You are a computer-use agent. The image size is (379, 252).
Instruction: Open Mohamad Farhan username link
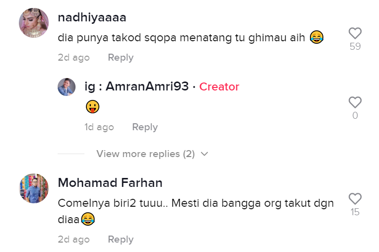(x=110, y=183)
